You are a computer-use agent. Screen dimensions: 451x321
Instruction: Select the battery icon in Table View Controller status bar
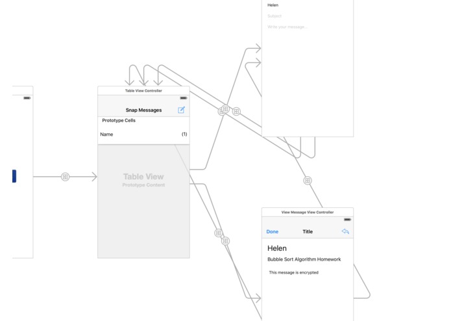click(x=184, y=98)
